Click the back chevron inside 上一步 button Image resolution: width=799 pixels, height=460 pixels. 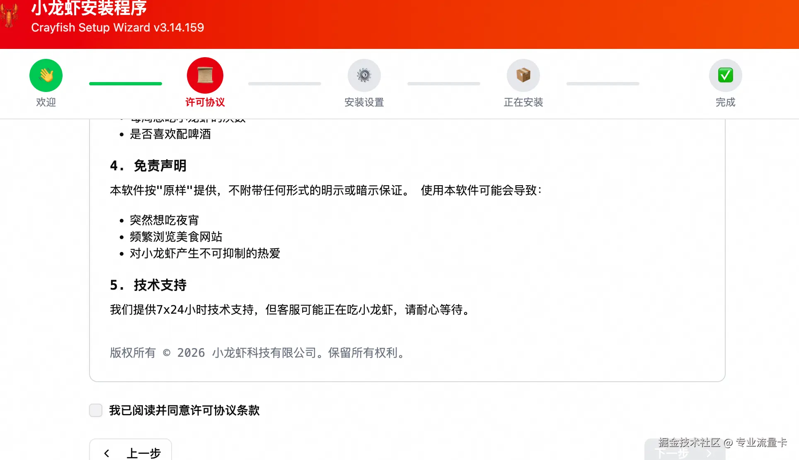[x=107, y=453]
